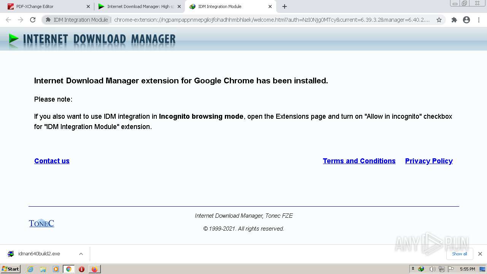Viewport: 487px width, 274px height.
Task: Click the 'Internet Download Manager, Tonec FZE' footer text
Action: point(244,216)
